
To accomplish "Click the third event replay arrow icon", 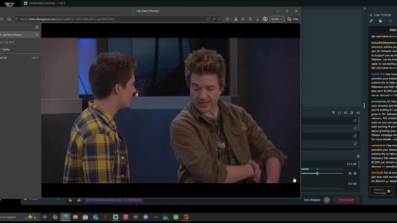I will 355,136.
